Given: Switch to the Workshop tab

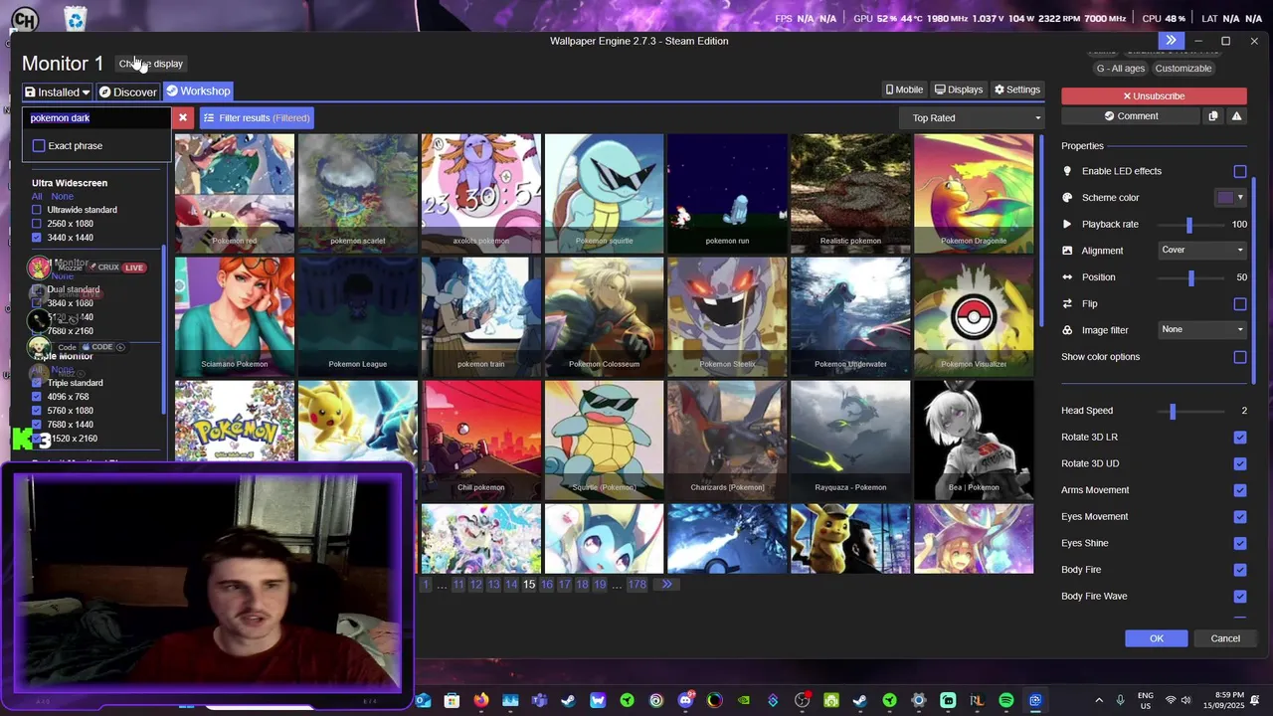Looking at the screenshot, I should [x=198, y=91].
